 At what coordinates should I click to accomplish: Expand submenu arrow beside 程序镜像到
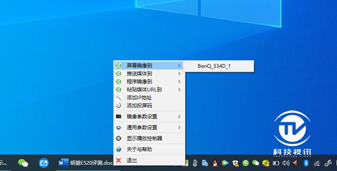179,82
